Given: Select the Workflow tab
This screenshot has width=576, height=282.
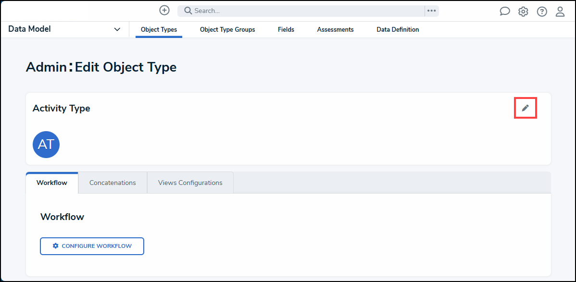Looking at the screenshot, I should click(51, 183).
